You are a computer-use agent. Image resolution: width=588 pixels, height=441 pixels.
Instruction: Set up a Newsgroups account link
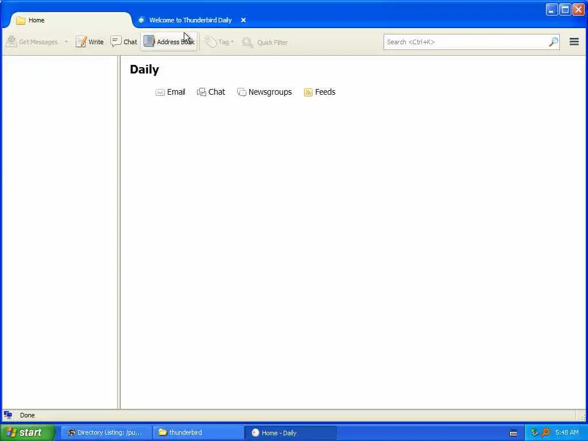(x=264, y=92)
